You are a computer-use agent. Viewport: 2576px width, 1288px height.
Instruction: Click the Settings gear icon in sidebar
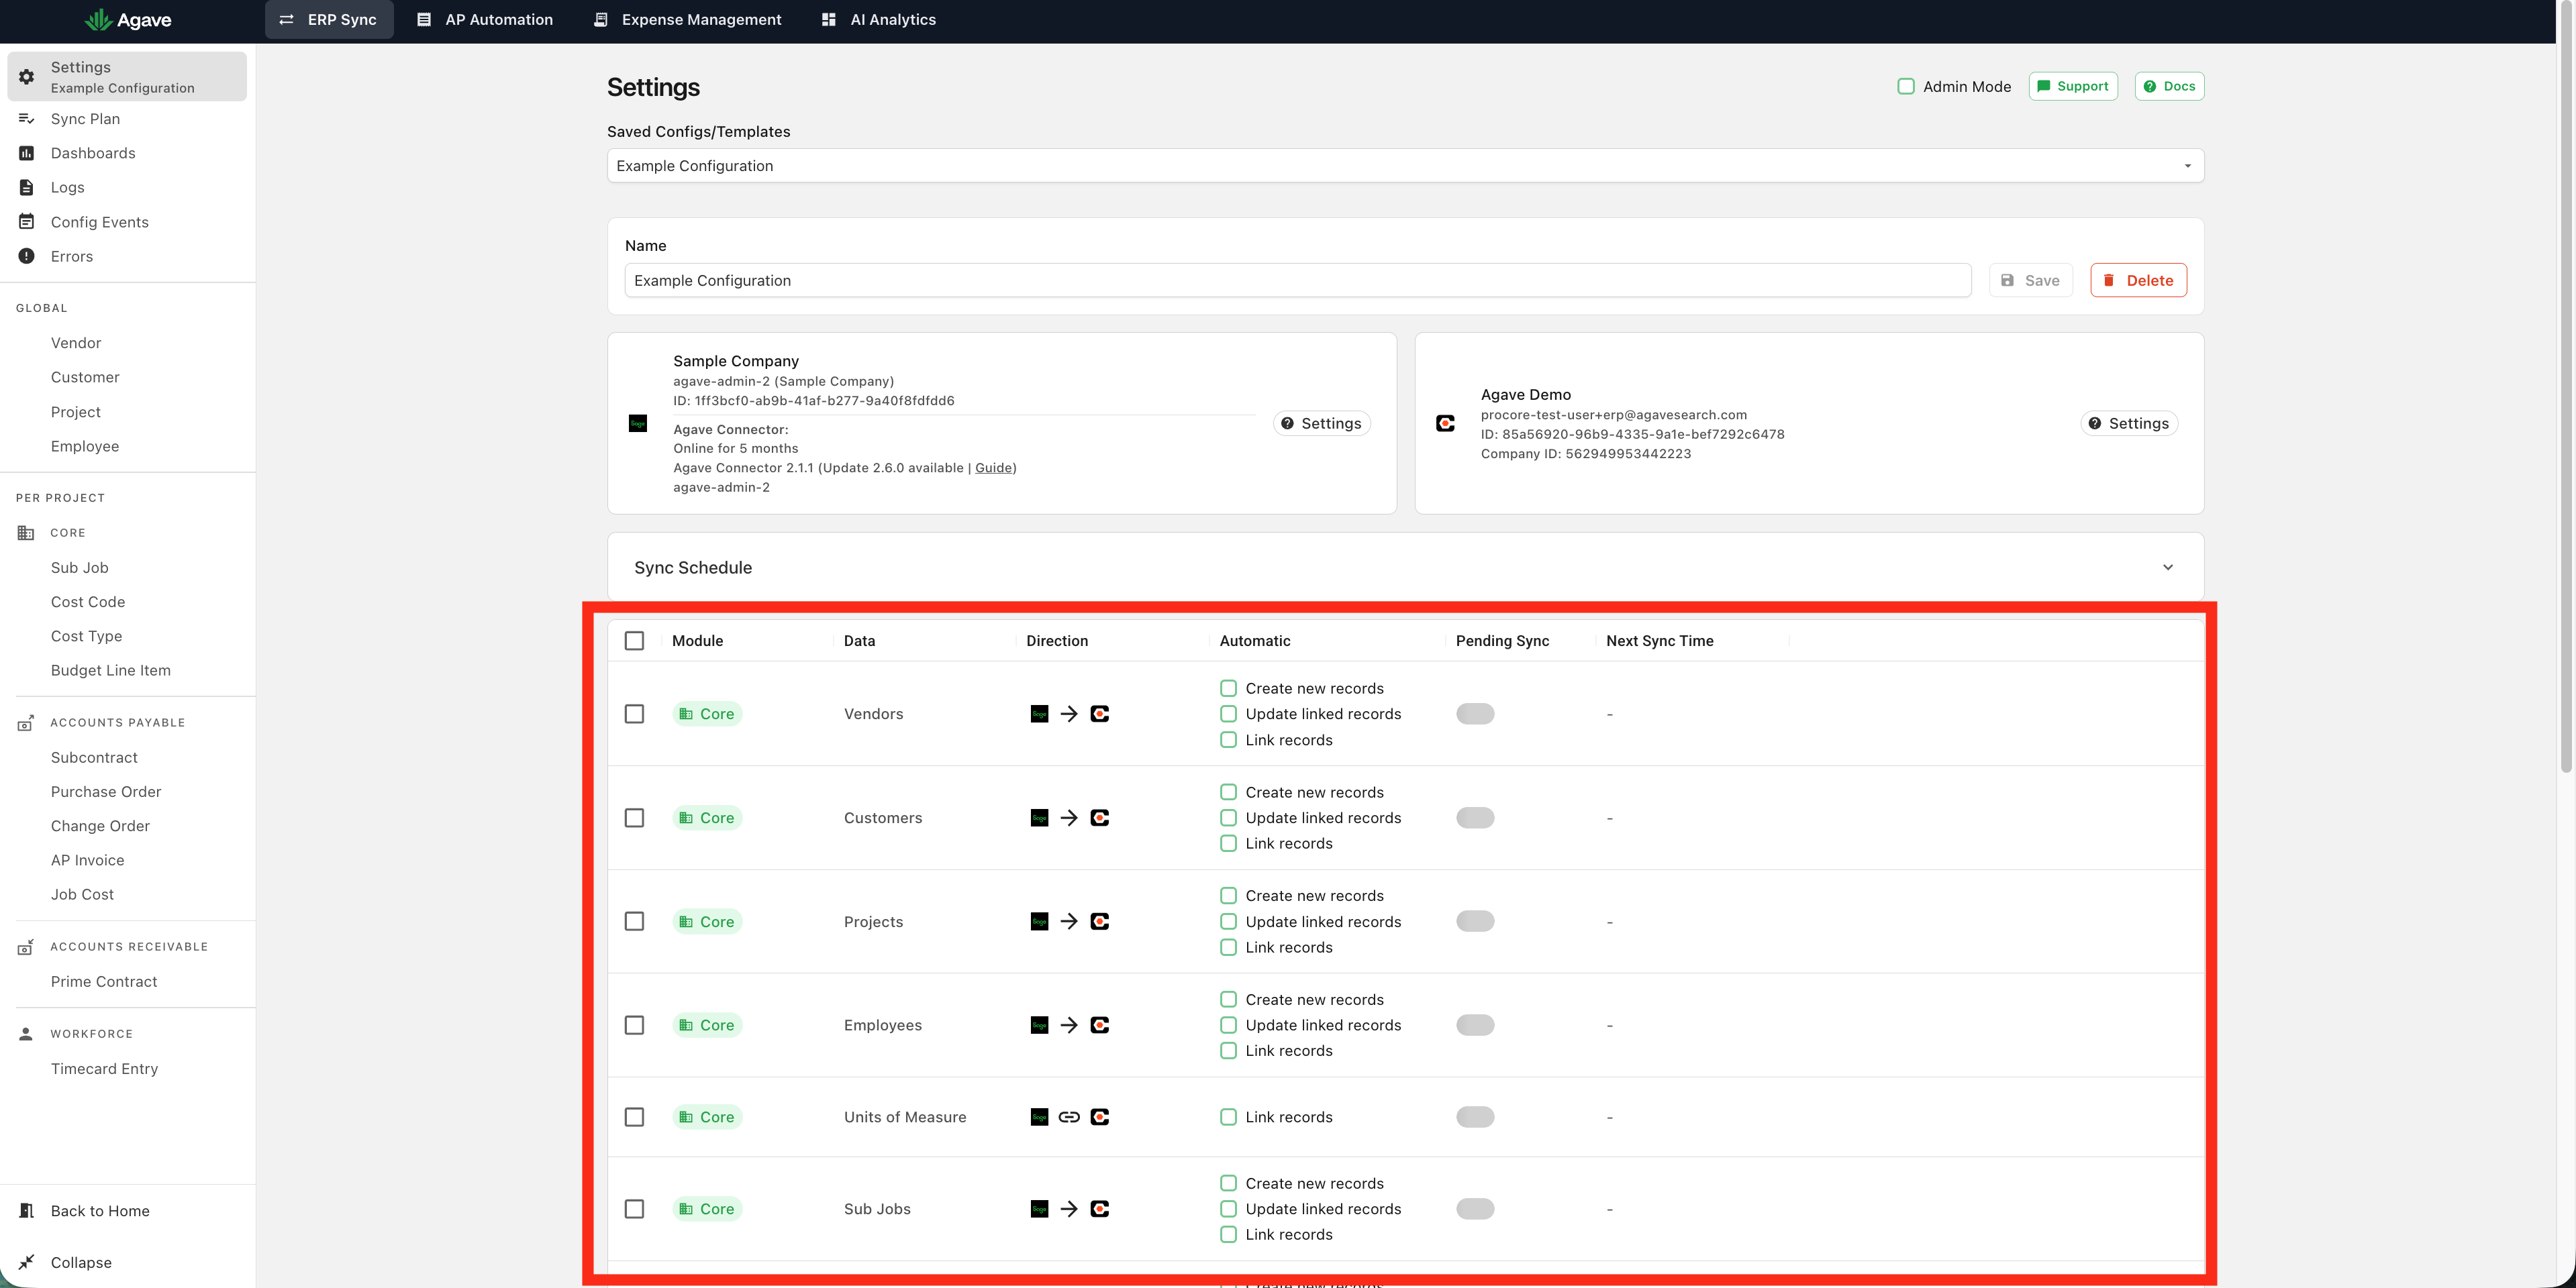click(27, 77)
